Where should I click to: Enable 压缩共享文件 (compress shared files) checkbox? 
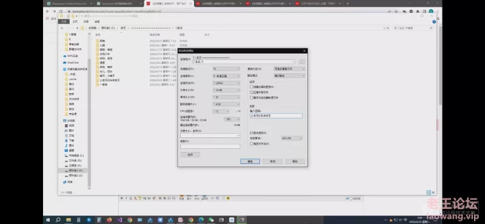[x=251, y=92]
